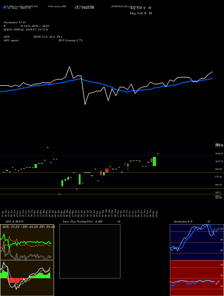The width and height of the screenshot is (224, 296).
Task: Click the 'Day Vol: 0 M' readout
Action: tap(141, 13)
